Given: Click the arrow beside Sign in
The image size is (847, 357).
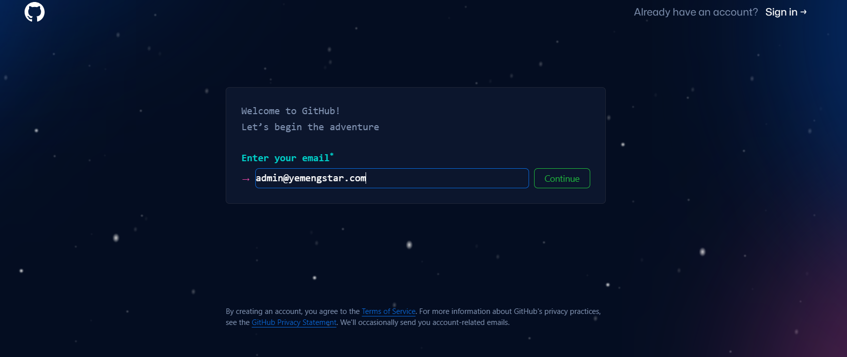Looking at the screenshot, I should (803, 12).
